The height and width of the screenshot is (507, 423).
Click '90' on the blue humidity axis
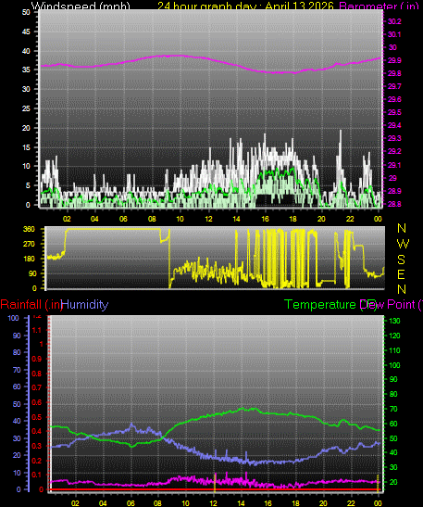17,336
